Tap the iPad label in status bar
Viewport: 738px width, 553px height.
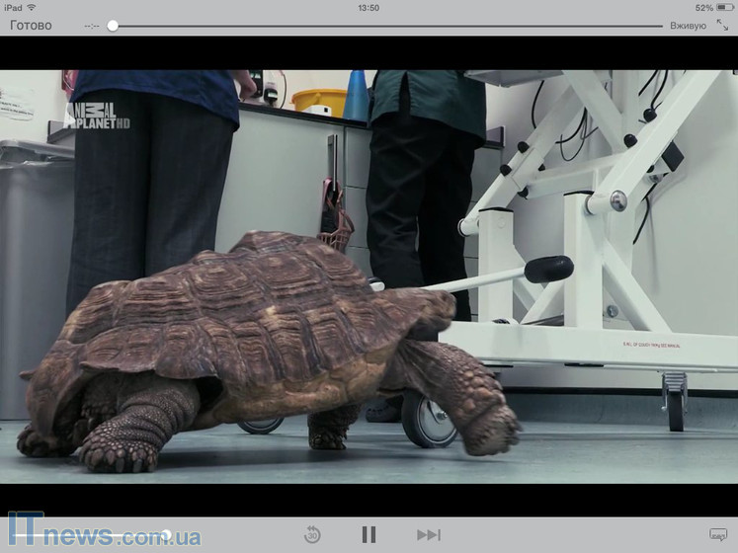coord(13,7)
